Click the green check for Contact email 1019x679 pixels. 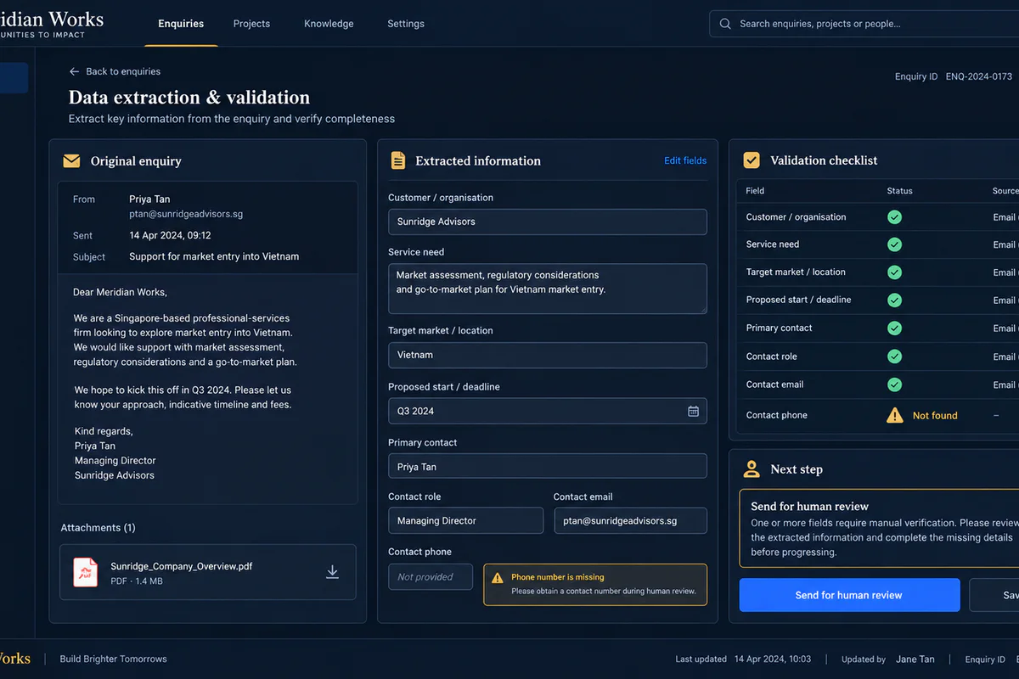click(x=894, y=384)
